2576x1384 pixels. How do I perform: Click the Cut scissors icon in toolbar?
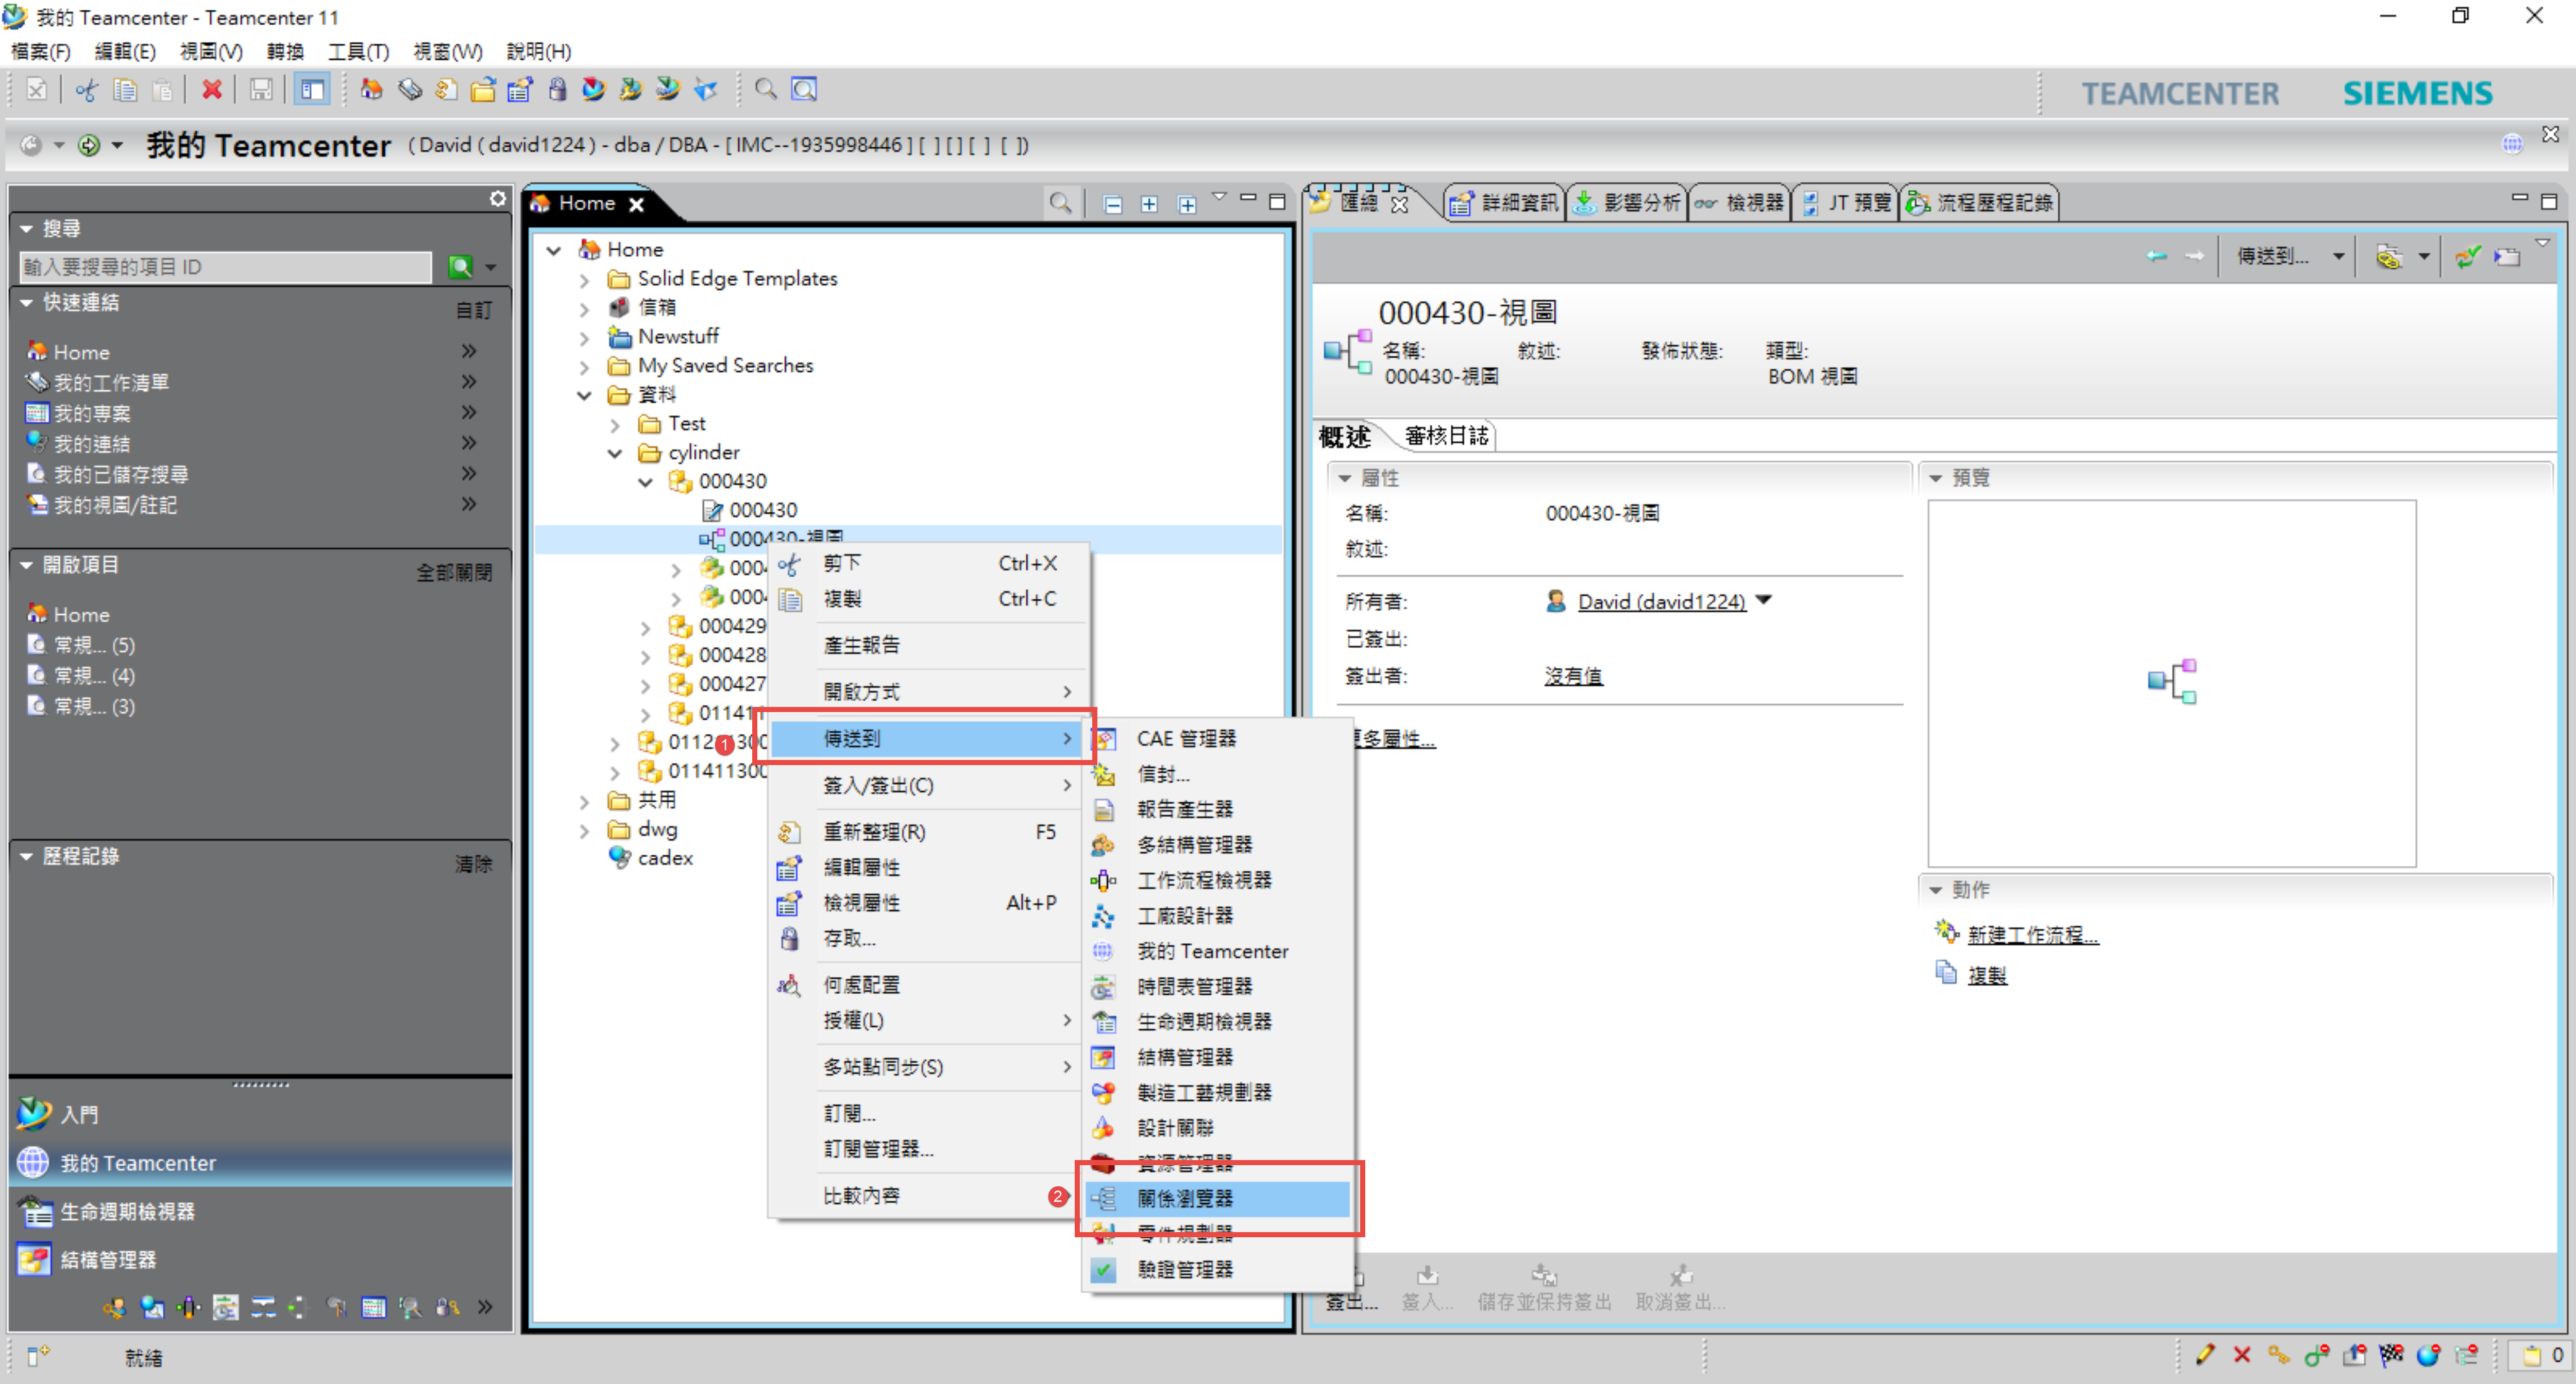click(87, 91)
